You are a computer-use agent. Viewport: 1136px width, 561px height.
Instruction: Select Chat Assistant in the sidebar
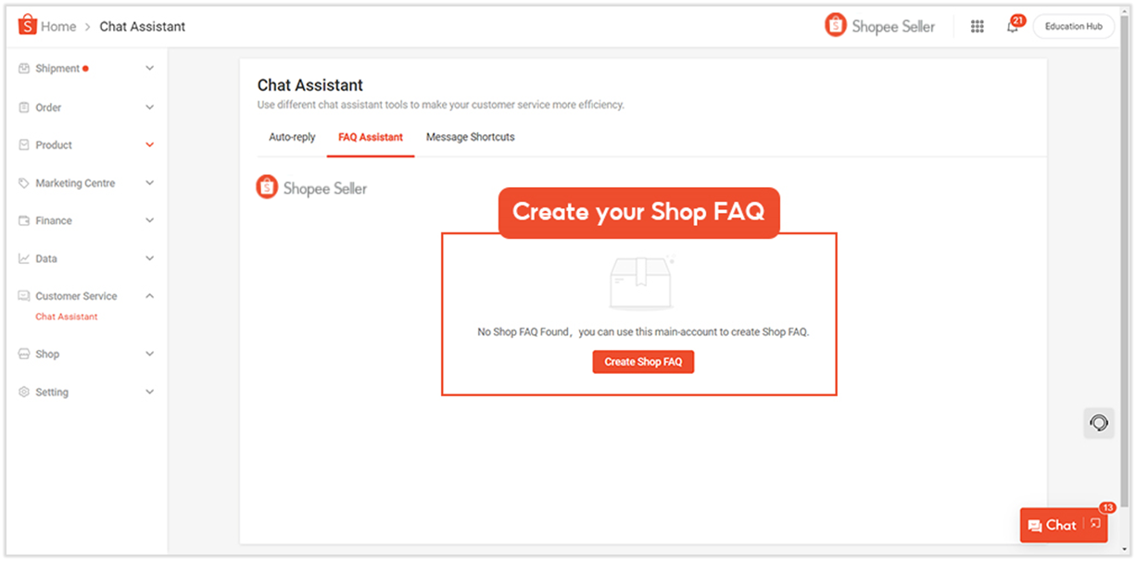click(x=67, y=317)
